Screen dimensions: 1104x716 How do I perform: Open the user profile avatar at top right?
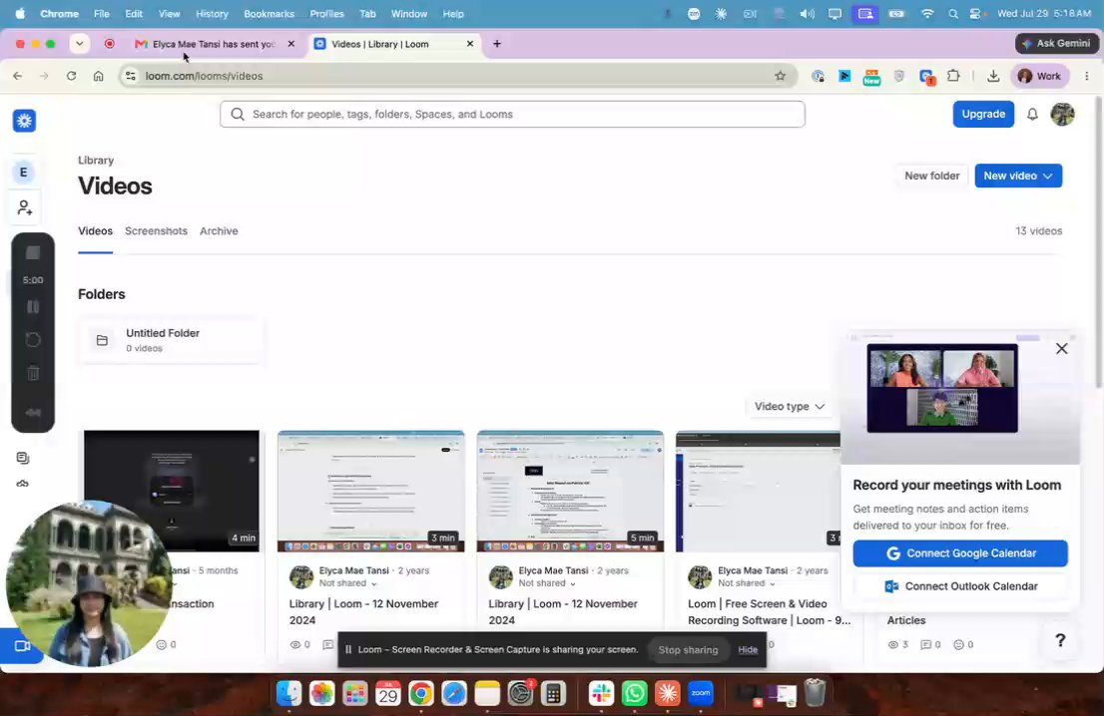(x=1062, y=114)
